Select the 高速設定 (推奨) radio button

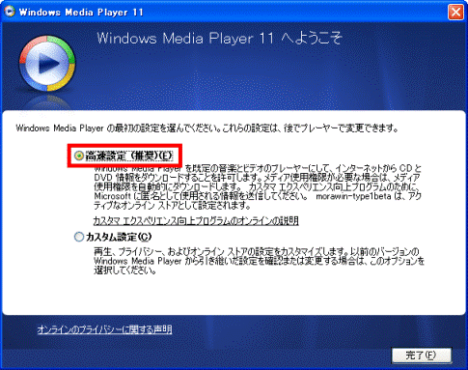point(78,156)
